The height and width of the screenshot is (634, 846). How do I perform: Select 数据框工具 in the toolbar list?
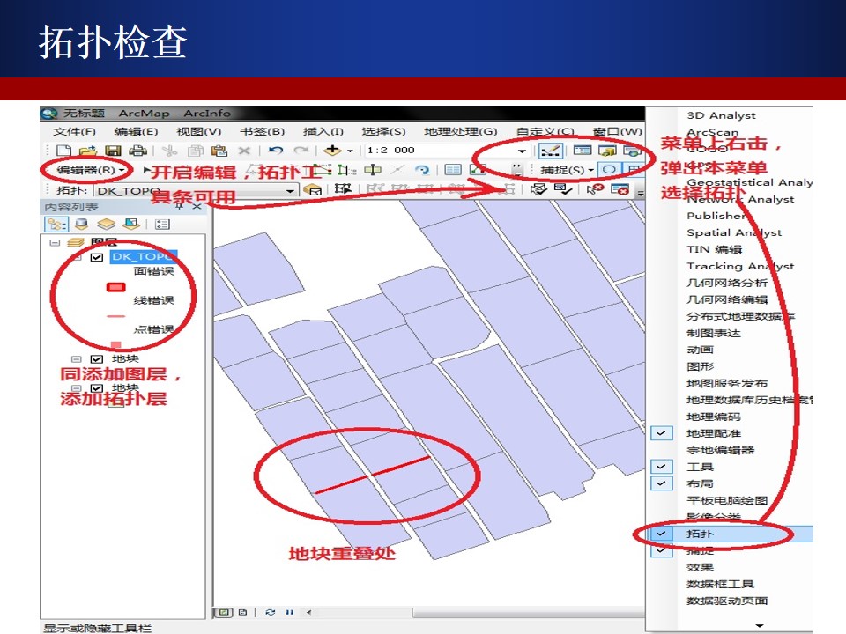click(720, 584)
